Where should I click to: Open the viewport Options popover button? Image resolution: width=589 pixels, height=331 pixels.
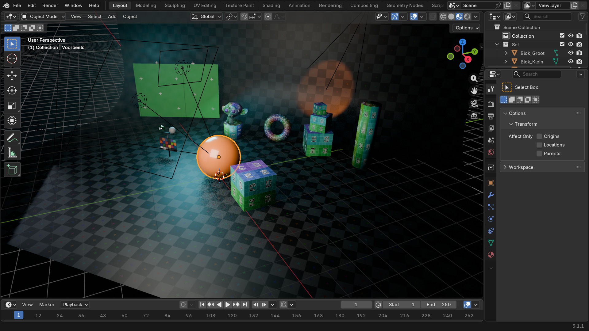point(466,28)
